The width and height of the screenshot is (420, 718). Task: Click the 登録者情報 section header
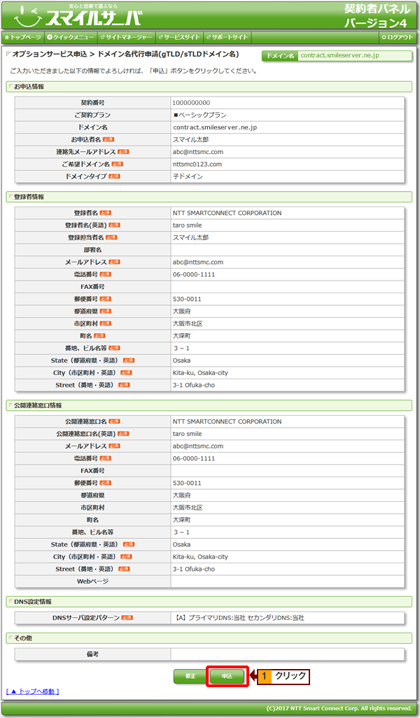28,197
